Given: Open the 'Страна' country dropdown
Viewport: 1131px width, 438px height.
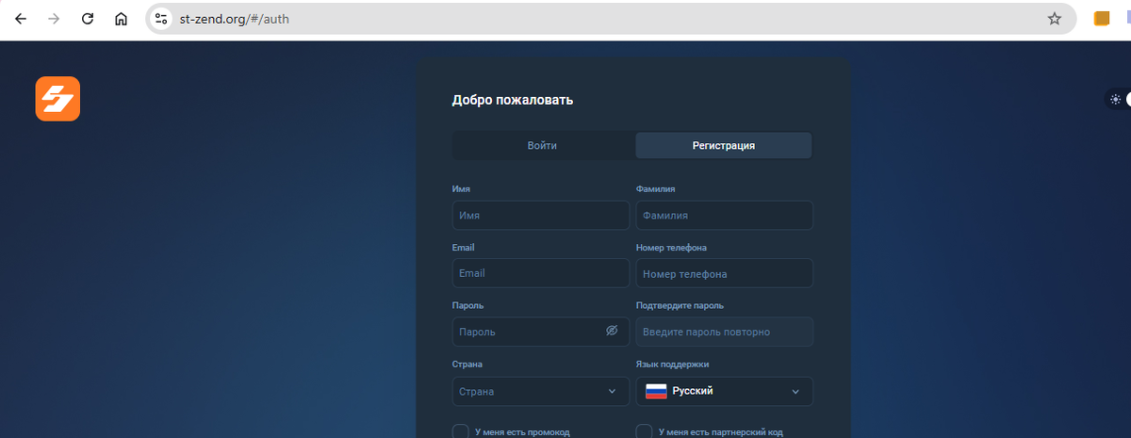Looking at the screenshot, I should 541,391.
